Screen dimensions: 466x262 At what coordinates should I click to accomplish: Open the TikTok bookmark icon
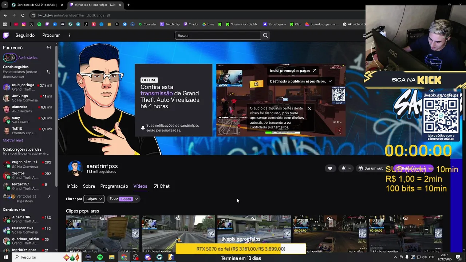coord(86,24)
